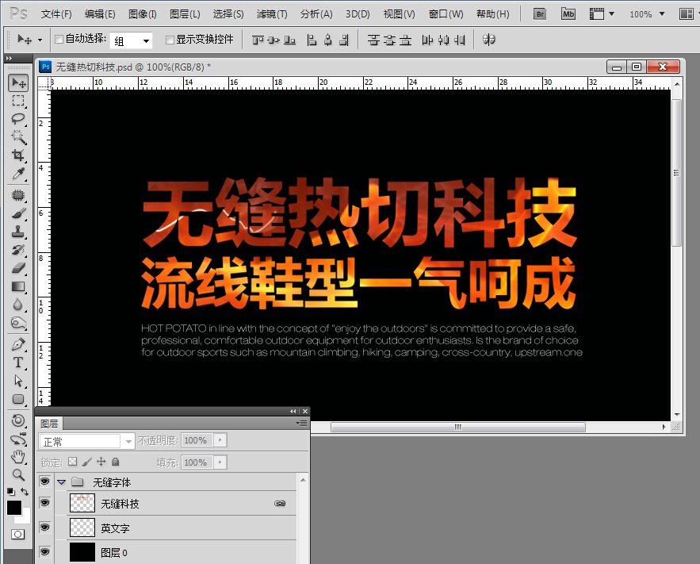This screenshot has height=564, width=700.
Task: Select the Hand tool
Action: click(x=18, y=457)
